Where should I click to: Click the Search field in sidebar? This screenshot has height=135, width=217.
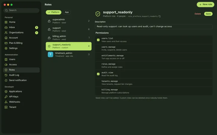[x=21, y=10]
